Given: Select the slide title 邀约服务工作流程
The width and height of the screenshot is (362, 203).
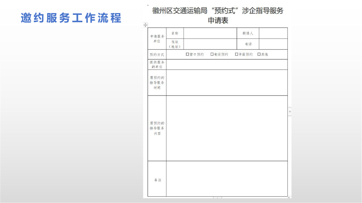Looking at the screenshot, I should click(x=71, y=18).
